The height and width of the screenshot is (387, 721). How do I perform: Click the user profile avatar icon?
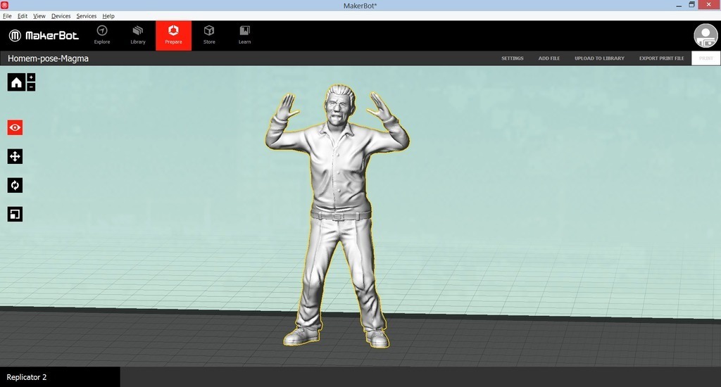(706, 36)
